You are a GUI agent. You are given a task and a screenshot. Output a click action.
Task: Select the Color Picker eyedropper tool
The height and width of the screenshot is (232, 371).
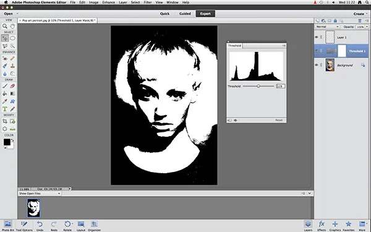[x=5, y=101]
